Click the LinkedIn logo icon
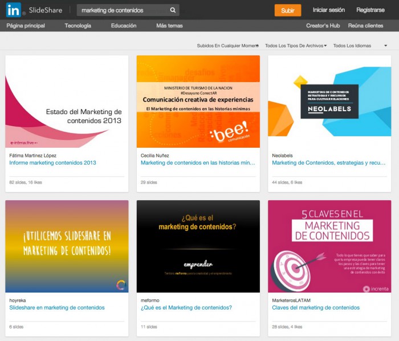 tap(13, 10)
